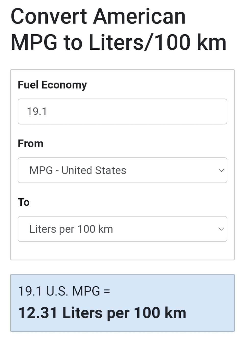This screenshot has width=245, height=347.
Task: Open the To unit dropdown
Action: click(122, 229)
